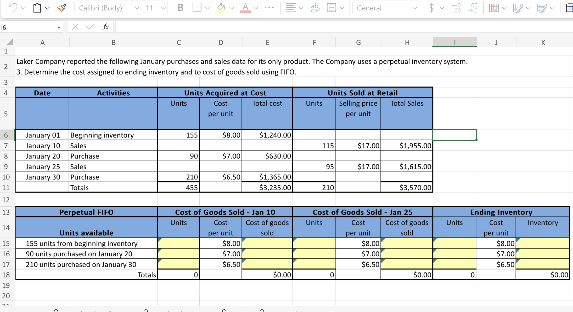573x312 pixels.
Task: Click the Undo icon
Action: [13, 8]
